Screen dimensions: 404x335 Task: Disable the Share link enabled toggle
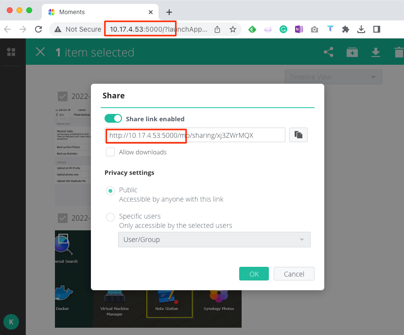(113, 118)
